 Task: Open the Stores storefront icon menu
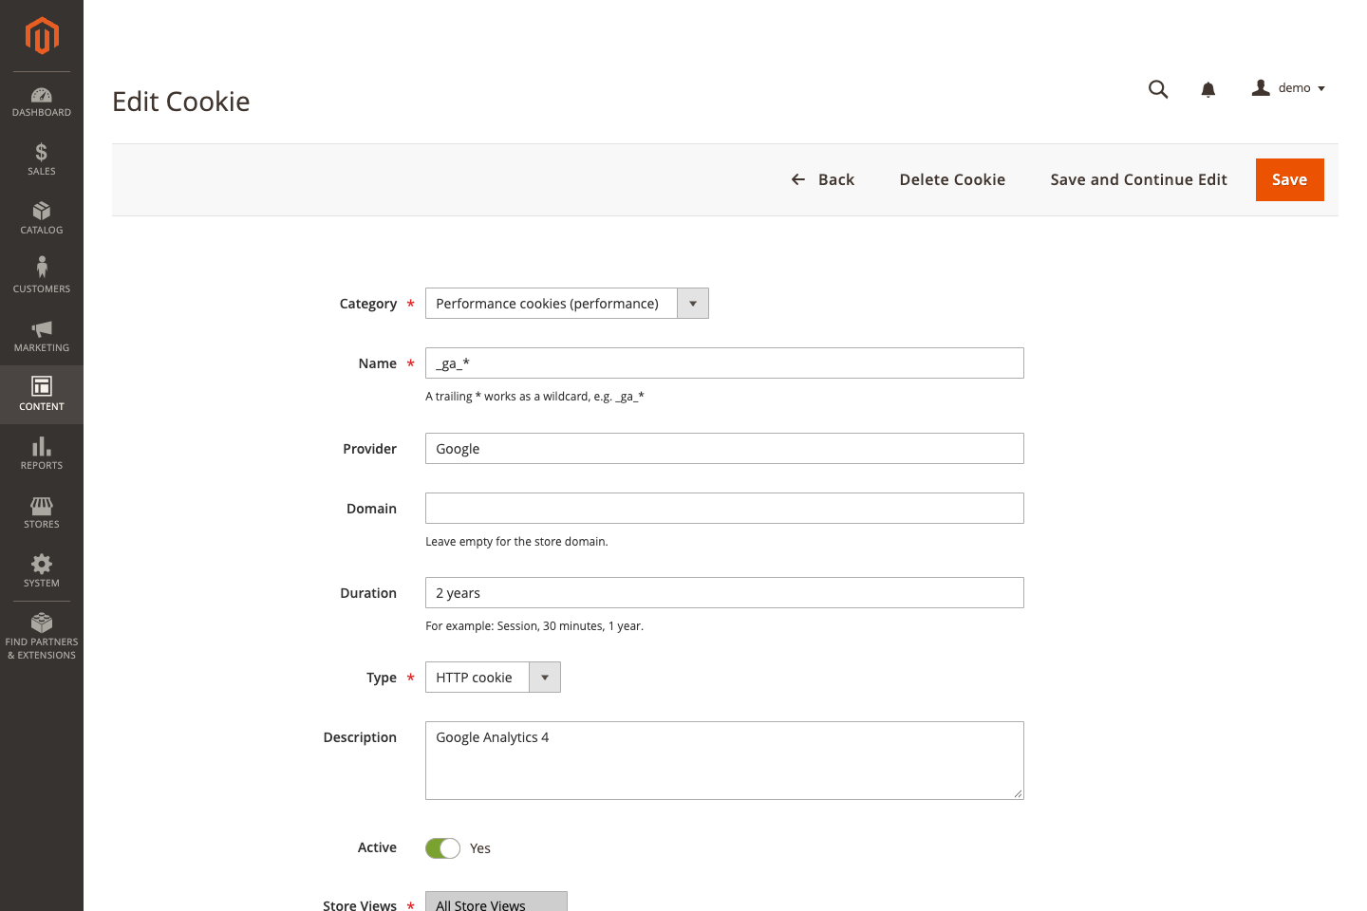click(x=42, y=506)
